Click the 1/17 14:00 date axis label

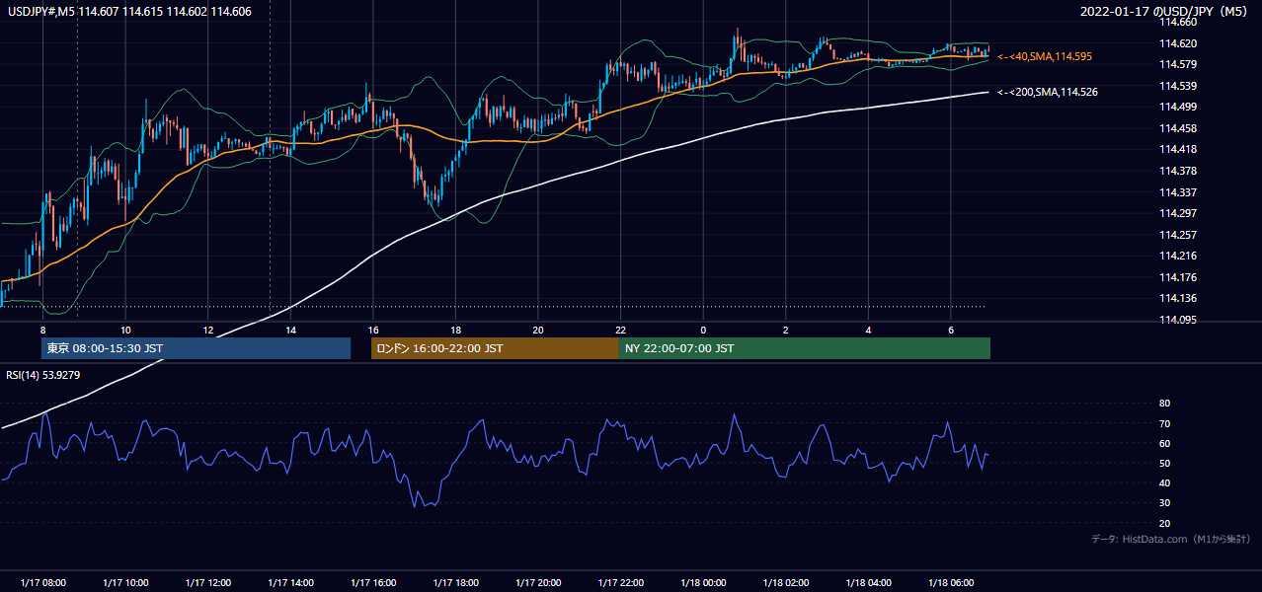click(290, 582)
